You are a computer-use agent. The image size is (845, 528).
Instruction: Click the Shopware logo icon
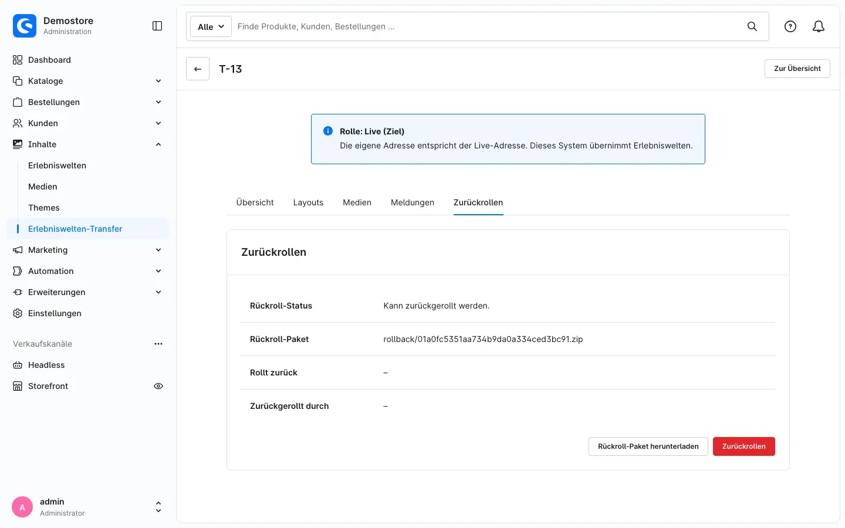pos(25,26)
